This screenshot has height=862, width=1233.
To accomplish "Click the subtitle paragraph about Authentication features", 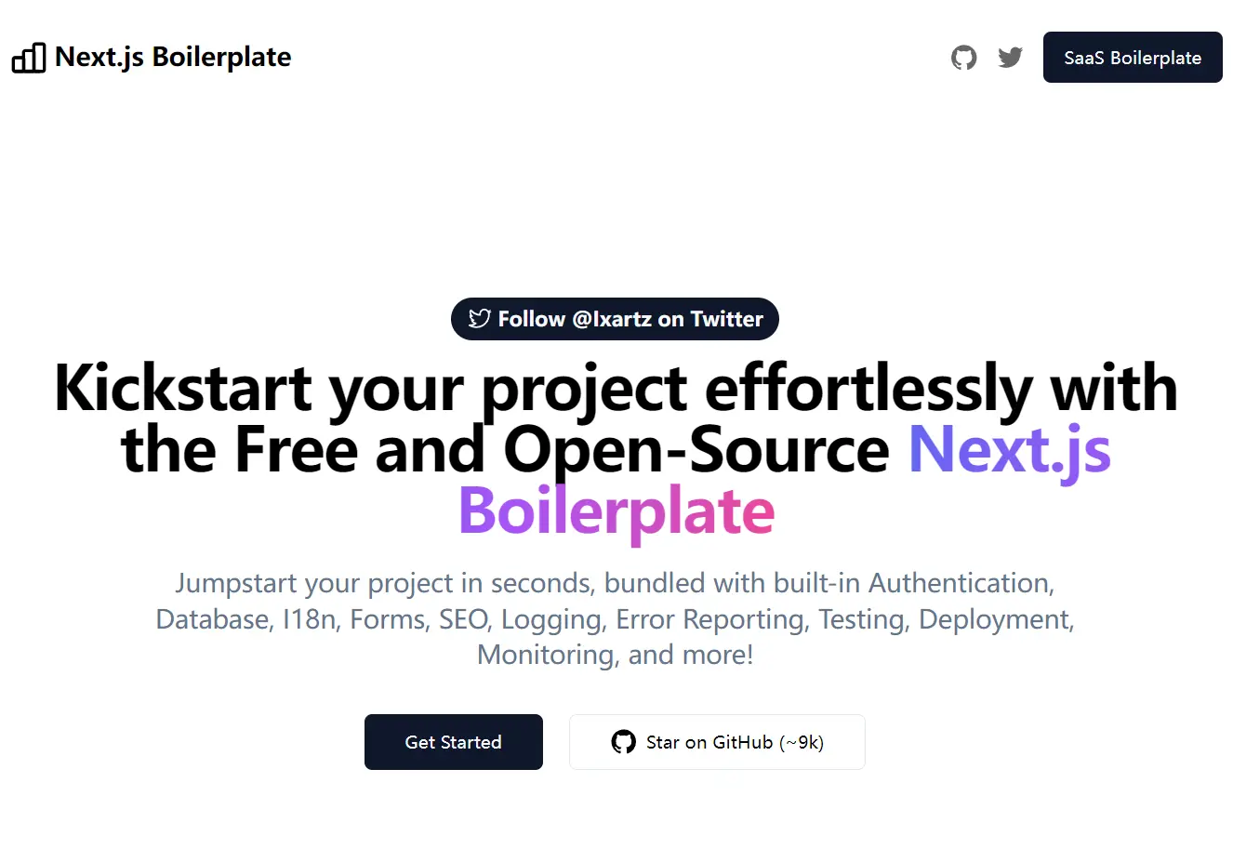I will tap(616, 618).
